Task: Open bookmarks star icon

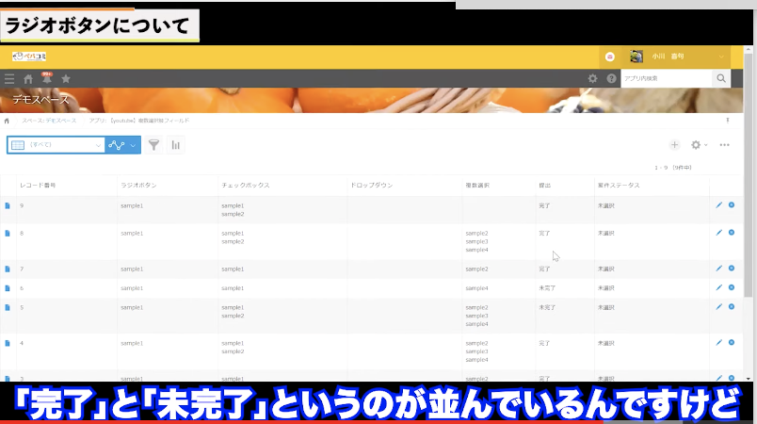Action: pos(66,79)
